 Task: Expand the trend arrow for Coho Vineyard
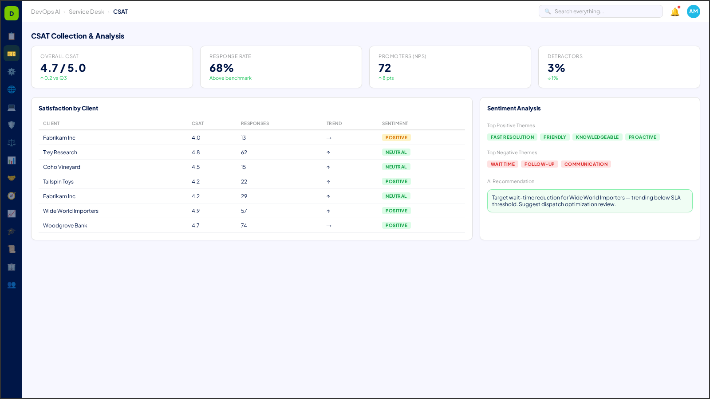tap(328, 167)
